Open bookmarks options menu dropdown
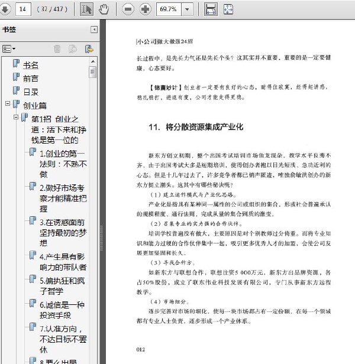This screenshot has height=364, width=355. (x=9, y=48)
